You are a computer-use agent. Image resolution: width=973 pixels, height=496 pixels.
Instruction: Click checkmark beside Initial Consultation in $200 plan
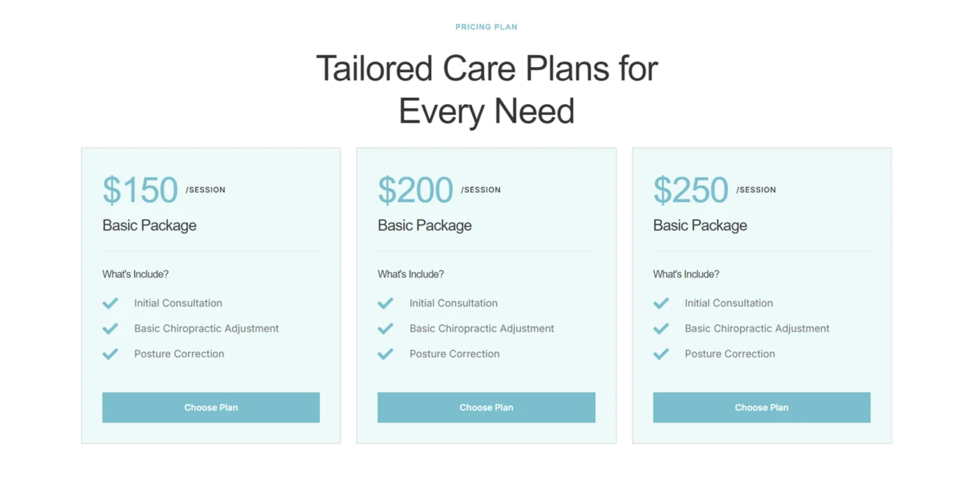point(386,303)
